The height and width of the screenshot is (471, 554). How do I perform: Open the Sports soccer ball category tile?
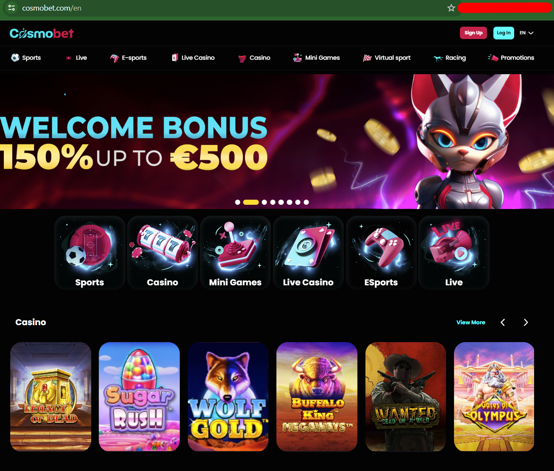click(90, 253)
